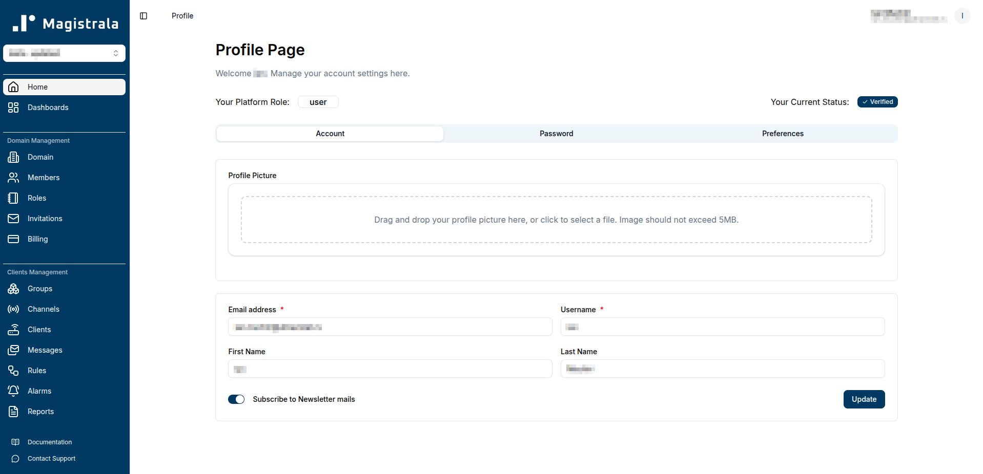Click the Rules icon in sidebar
Viewport: 983px width, 474px height.
(x=13, y=371)
